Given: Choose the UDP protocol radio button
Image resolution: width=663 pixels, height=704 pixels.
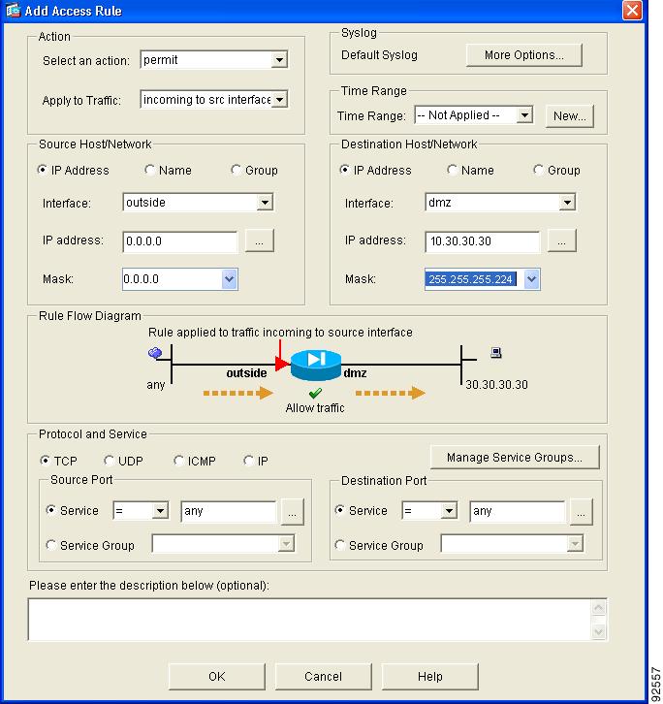Looking at the screenshot, I should click(x=110, y=461).
